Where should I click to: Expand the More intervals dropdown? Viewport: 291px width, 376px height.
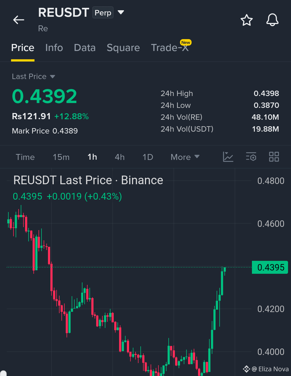point(185,157)
